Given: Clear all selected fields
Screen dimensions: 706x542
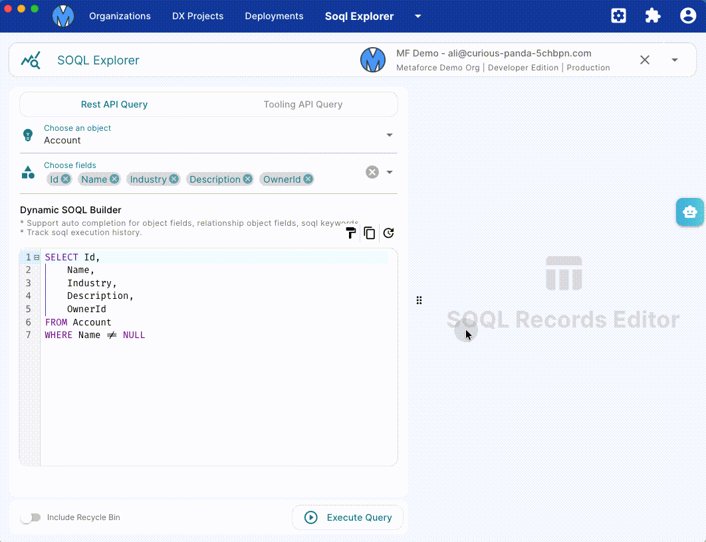Looking at the screenshot, I should pos(372,172).
